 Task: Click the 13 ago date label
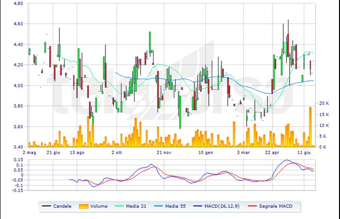click(x=77, y=152)
